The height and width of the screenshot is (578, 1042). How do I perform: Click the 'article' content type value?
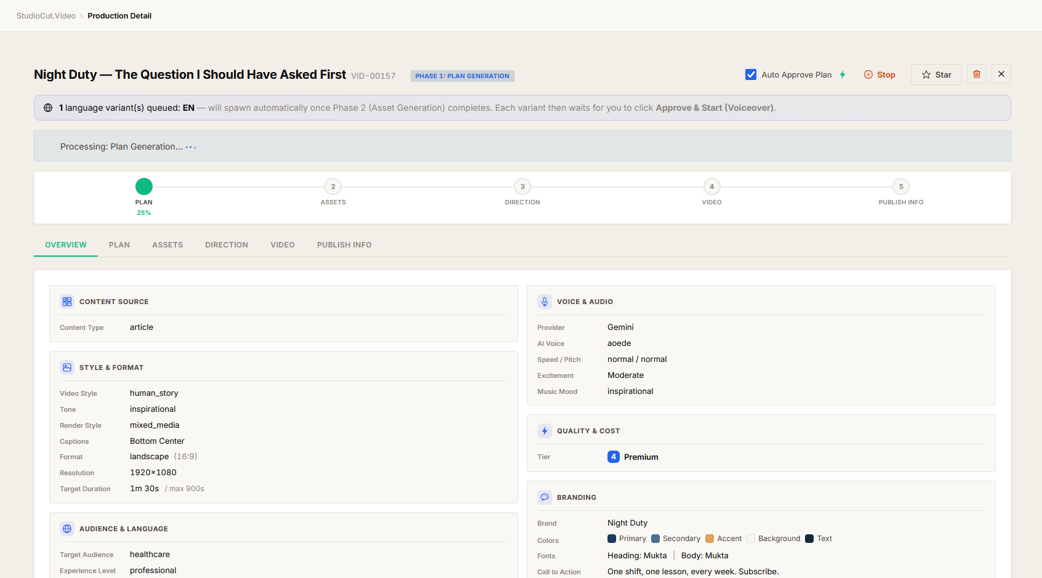pos(142,327)
